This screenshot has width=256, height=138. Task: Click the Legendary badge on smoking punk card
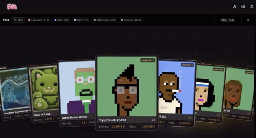point(187,65)
